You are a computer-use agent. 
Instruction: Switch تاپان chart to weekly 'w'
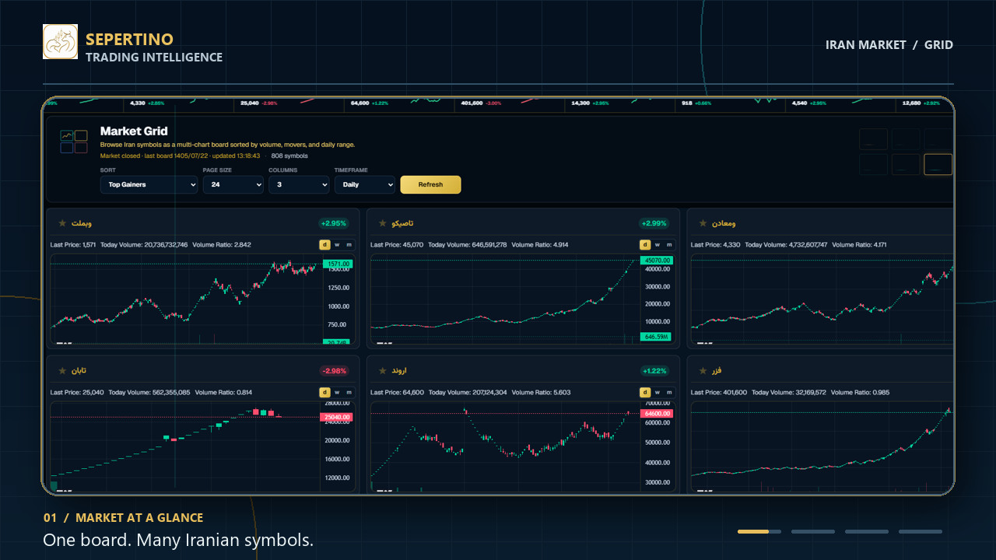point(337,392)
